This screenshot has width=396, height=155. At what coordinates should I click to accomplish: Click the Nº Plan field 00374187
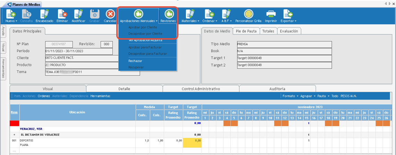click(x=59, y=44)
